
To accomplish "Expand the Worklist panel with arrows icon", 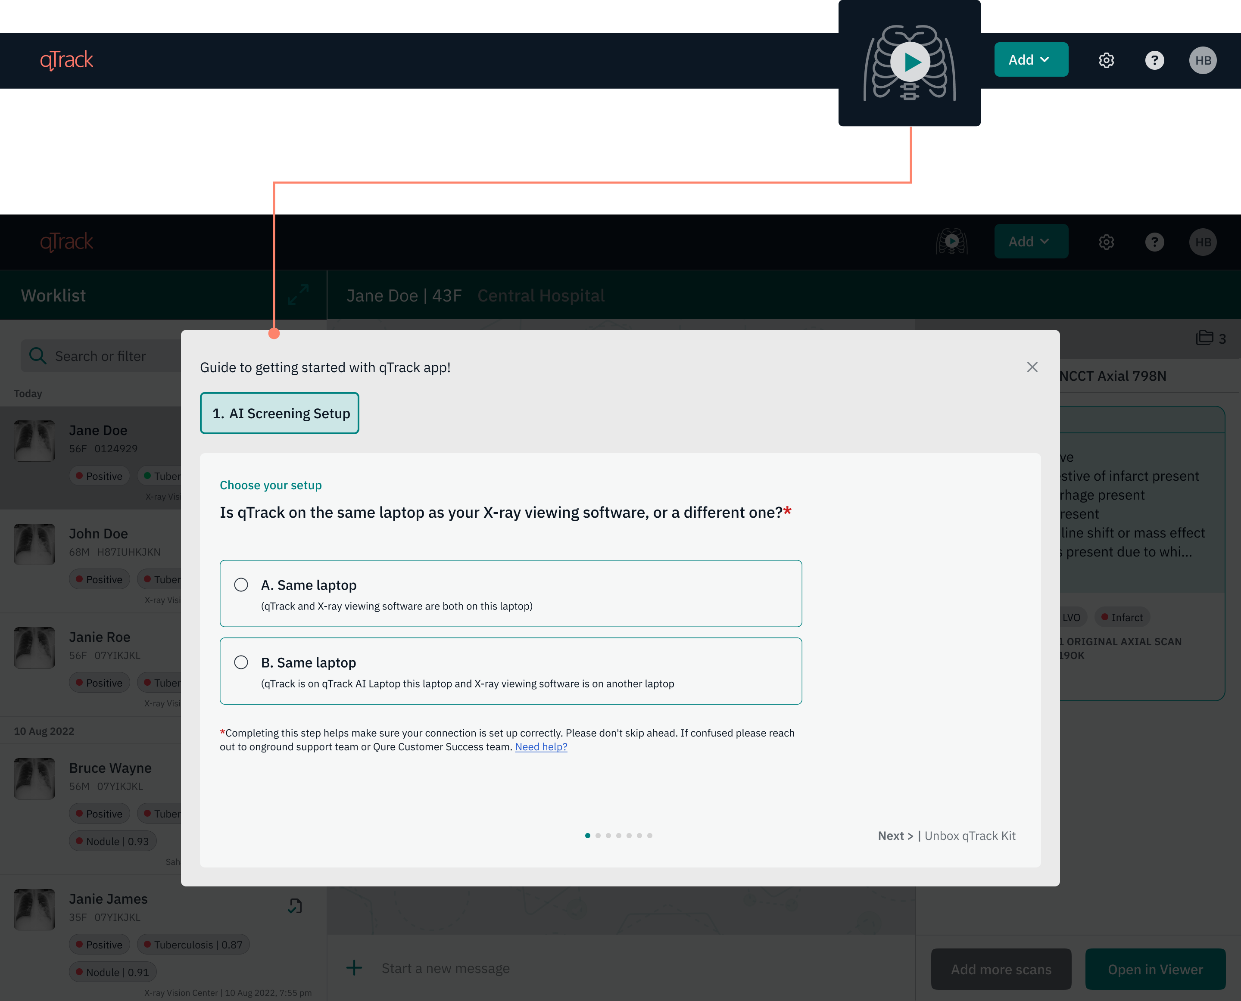I will point(298,295).
